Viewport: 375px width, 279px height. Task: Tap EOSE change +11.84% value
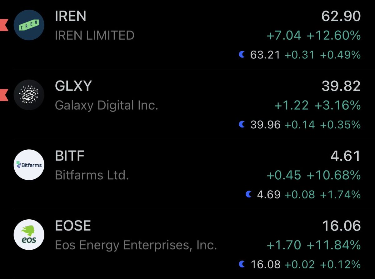pyautogui.click(x=334, y=245)
